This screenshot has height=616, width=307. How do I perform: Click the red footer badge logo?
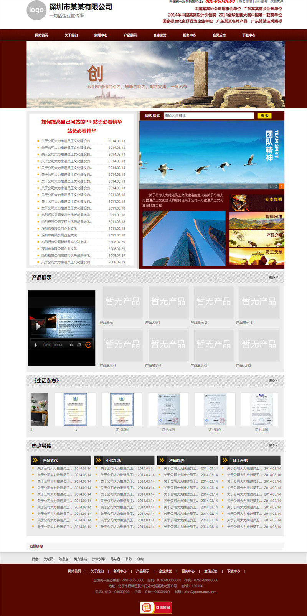(x=156, y=608)
